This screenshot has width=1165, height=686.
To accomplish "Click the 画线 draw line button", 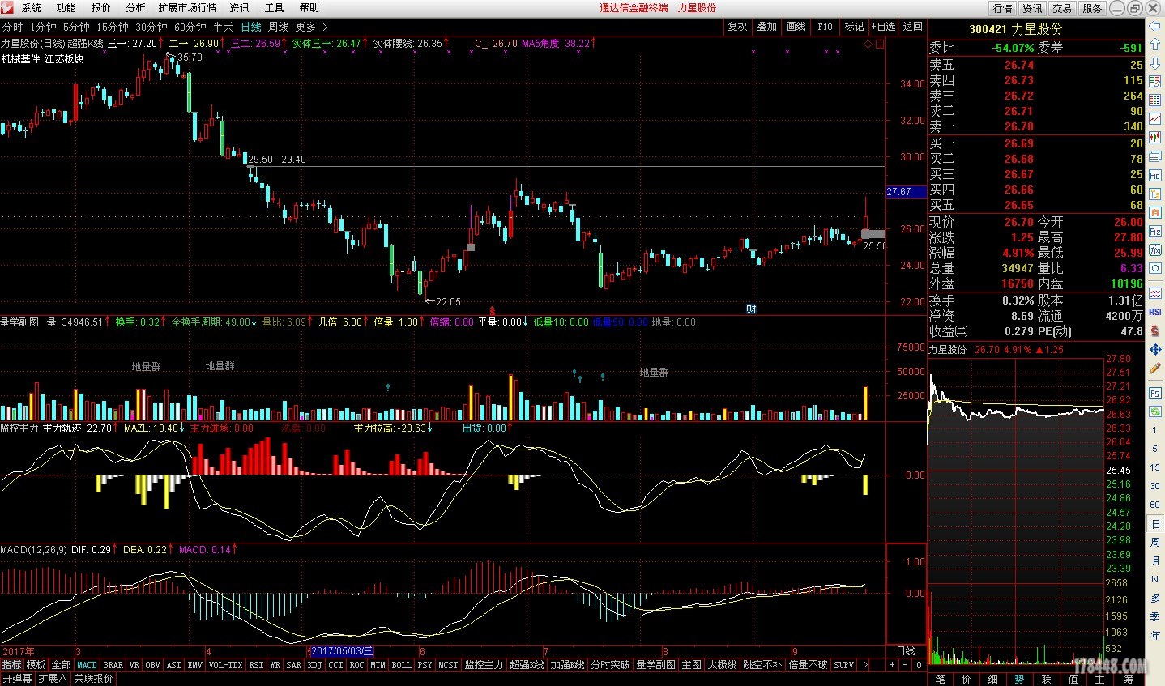I will 796,27.
